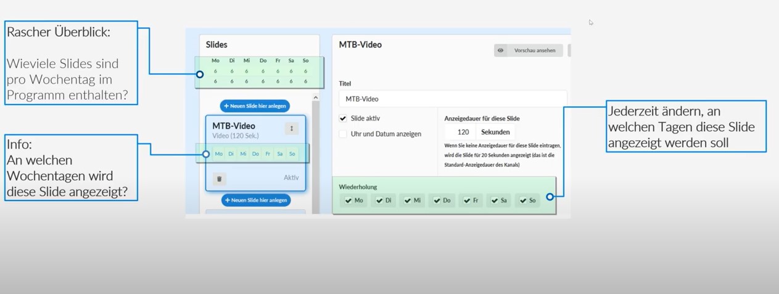Select the MTB-Video slide card title
Image resolution: width=779 pixels, height=294 pixels.
click(x=234, y=126)
